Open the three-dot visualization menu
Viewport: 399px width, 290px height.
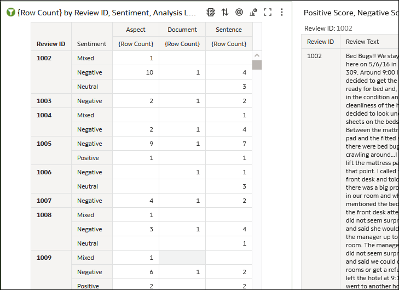[282, 12]
